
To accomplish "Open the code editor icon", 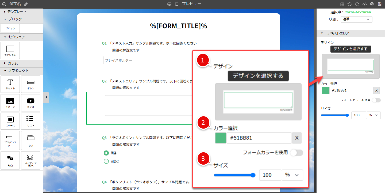I will pyautogui.click(x=364, y=4).
